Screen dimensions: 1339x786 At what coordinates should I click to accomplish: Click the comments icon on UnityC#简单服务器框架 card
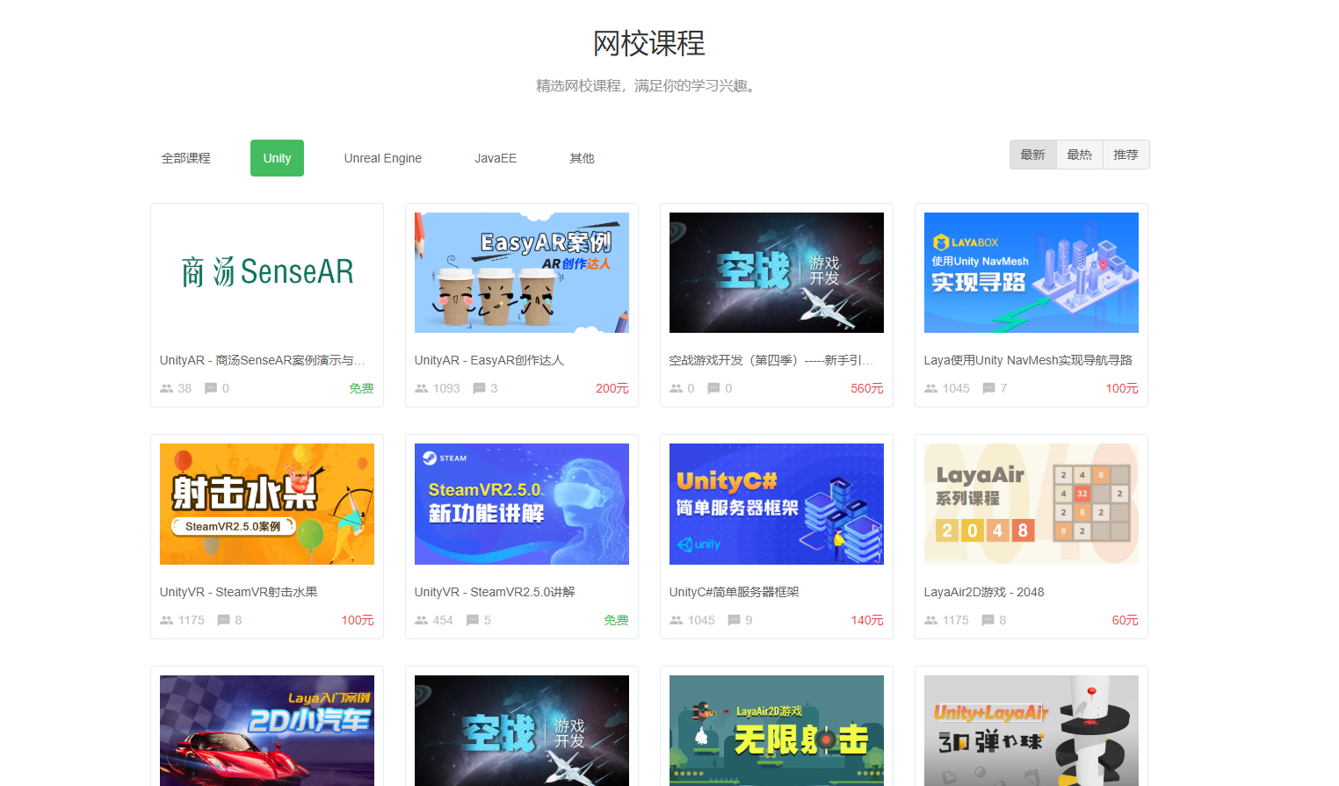pos(734,620)
